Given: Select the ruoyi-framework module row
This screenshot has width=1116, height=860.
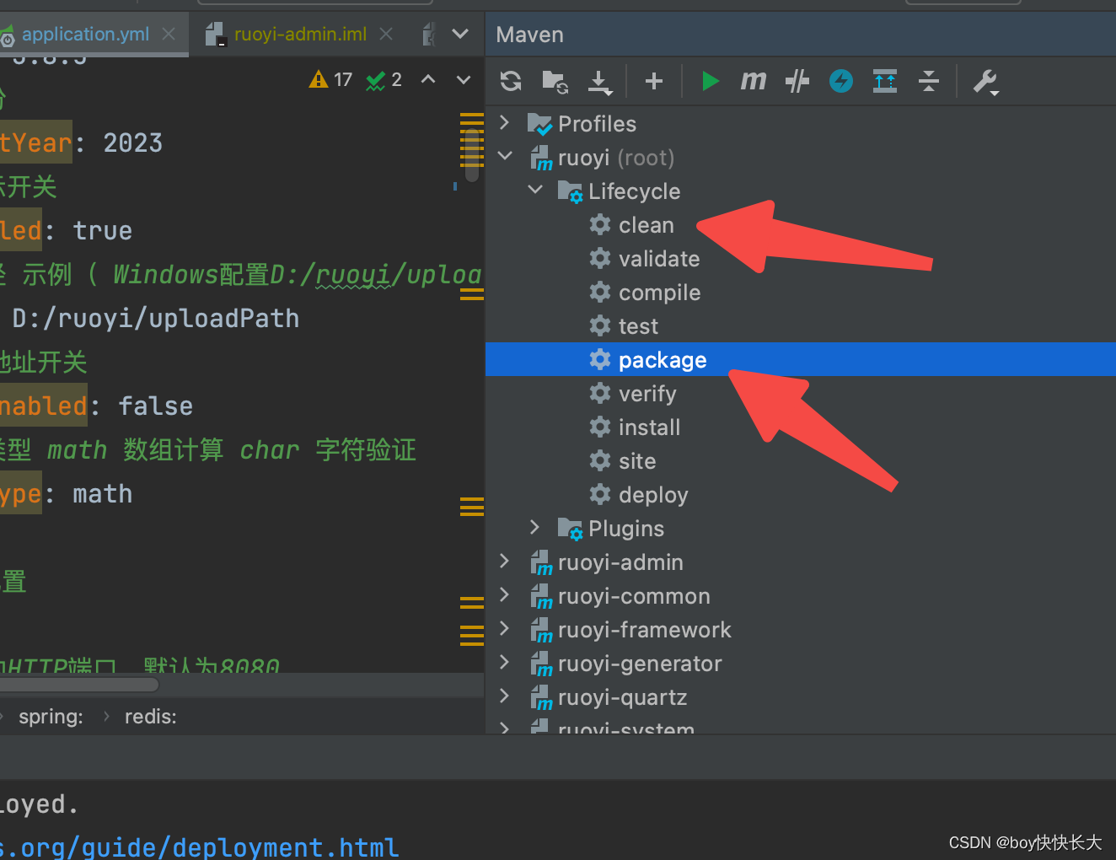Looking at the screenshot, I should coord(801,630).
